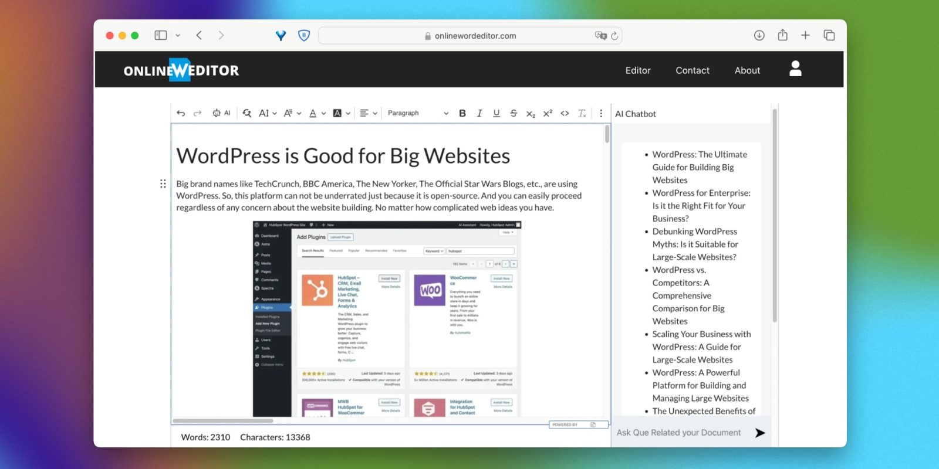
Task: Open the font color picker
Action: [x=317, y=113]
